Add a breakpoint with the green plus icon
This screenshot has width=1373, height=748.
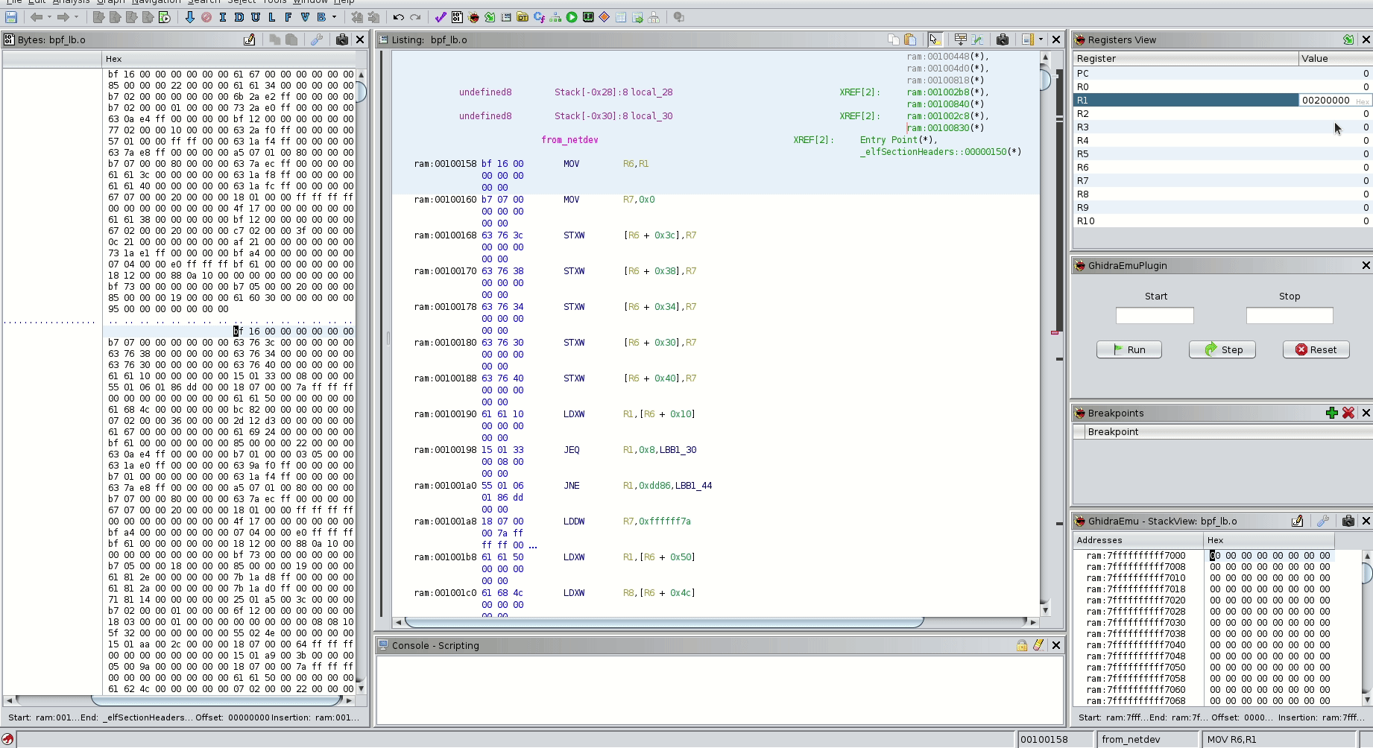(x=1332, y=413)
